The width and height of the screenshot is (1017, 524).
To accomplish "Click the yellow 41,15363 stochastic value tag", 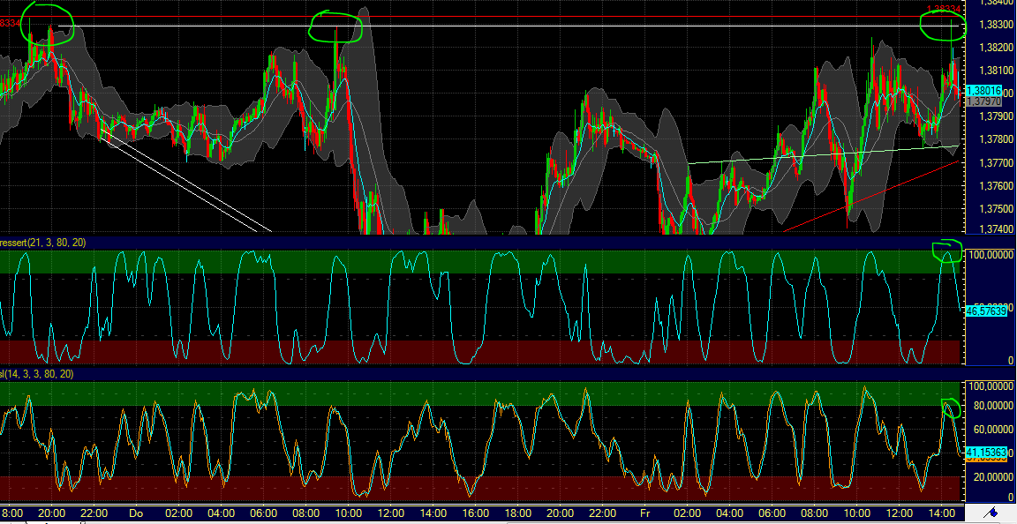I will pos(985,452).
